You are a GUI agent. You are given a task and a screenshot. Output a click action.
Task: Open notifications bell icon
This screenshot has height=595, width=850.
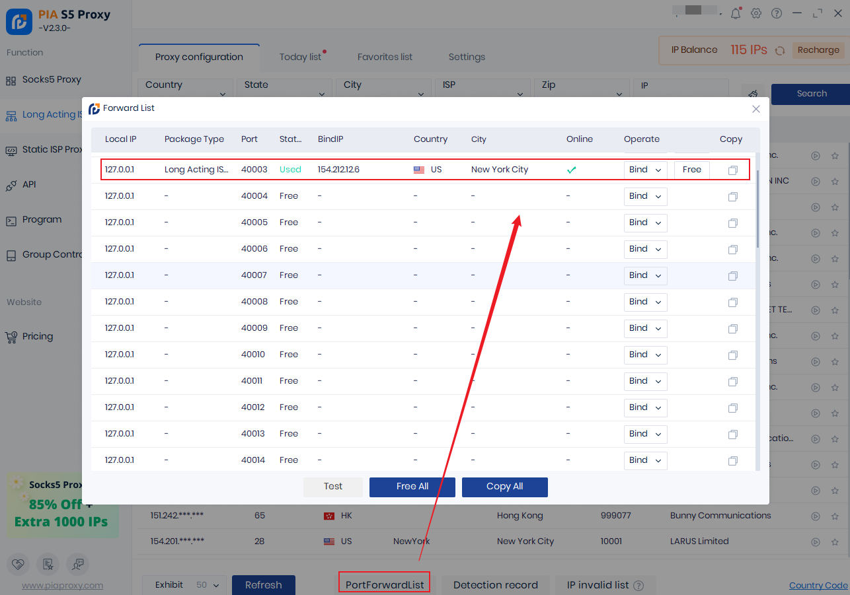(736, 13)
